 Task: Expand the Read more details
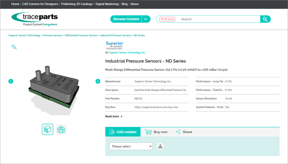click(x=114, y=117)
